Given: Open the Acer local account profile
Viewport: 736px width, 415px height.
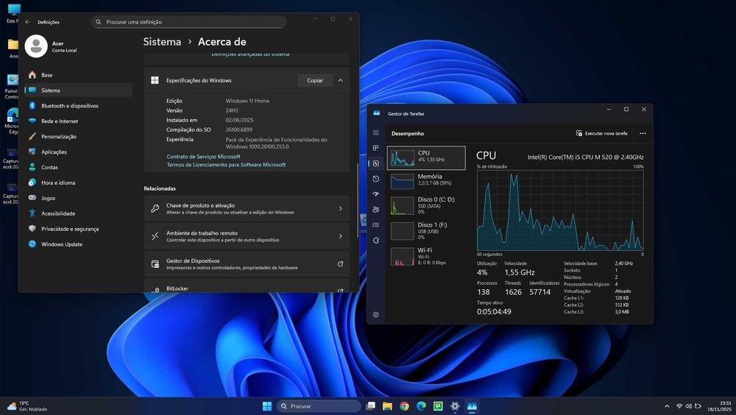Looking at the screenshot, I should click(x=51, y=46).
